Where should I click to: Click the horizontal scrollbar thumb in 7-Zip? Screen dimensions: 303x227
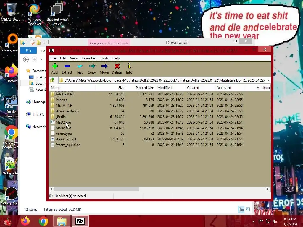pos(96,189)
